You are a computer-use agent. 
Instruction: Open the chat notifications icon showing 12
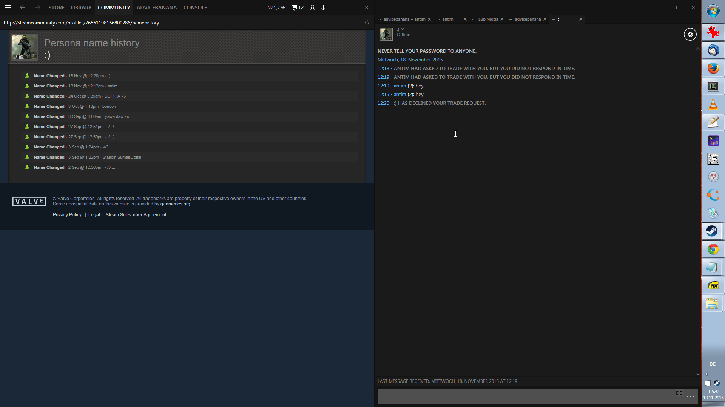coord(298,8)
